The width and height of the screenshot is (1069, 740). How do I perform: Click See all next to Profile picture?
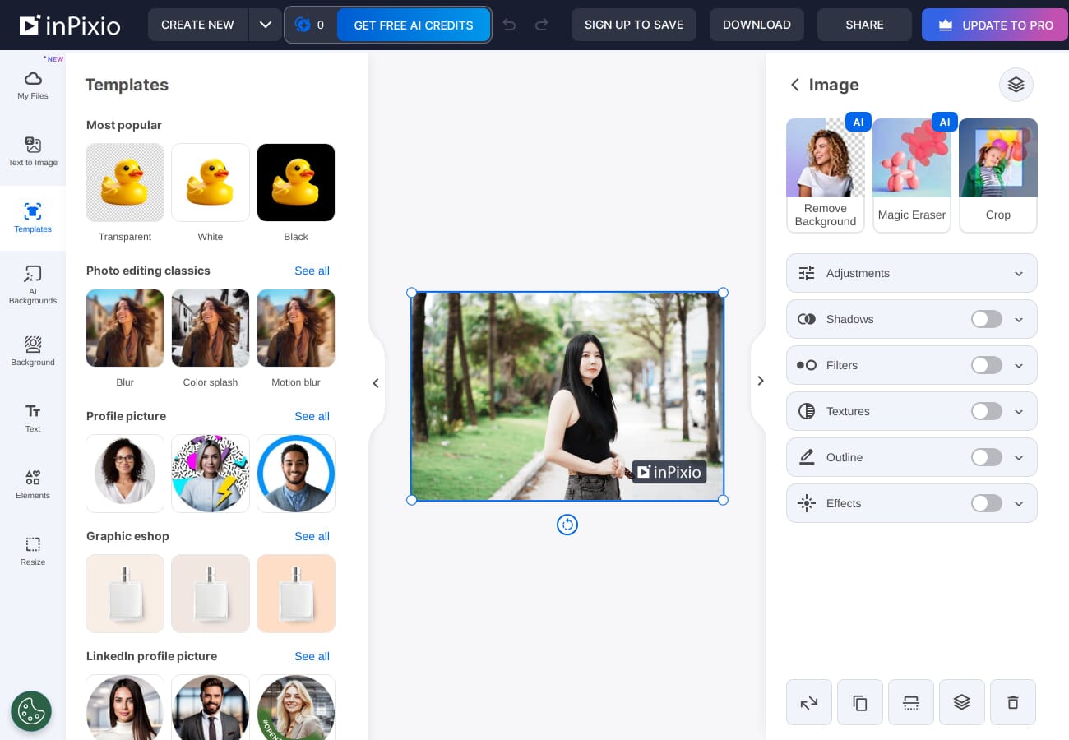pos(312,416)
